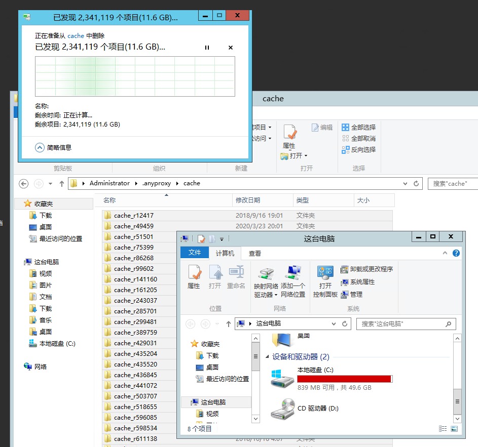This screenshot has width=478, height=447.
Task: Open the cache link in delete dialog
Action: point(76,35)
